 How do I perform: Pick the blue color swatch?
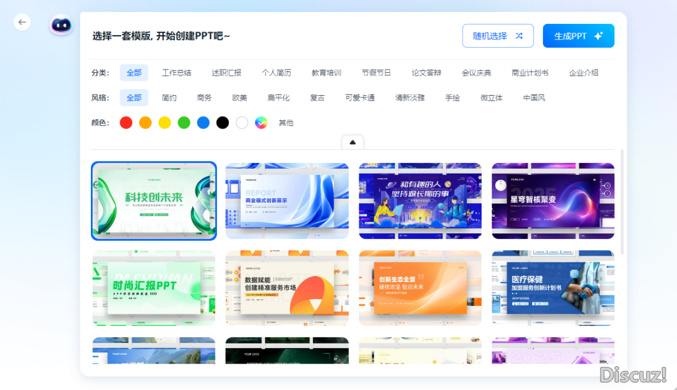[x=203, y=123]
